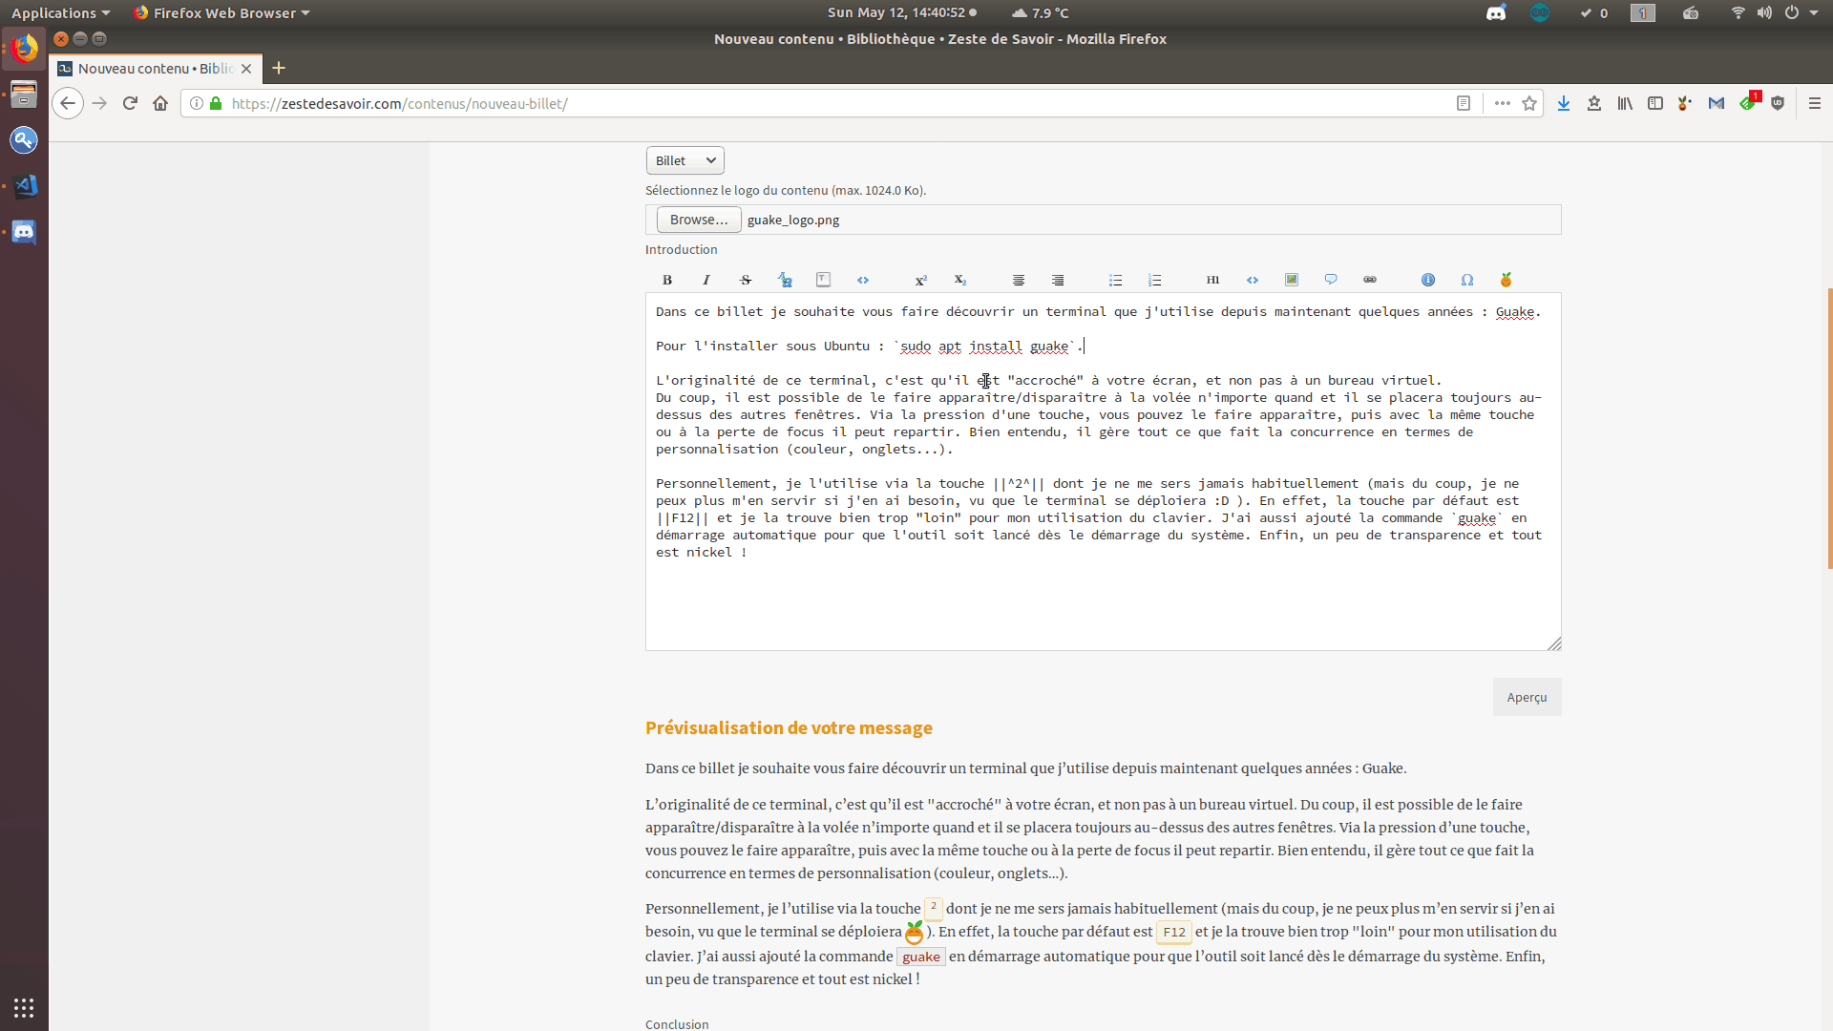Expand the Billet type dropdown
1833x1031 pixels.
point(685,160)
